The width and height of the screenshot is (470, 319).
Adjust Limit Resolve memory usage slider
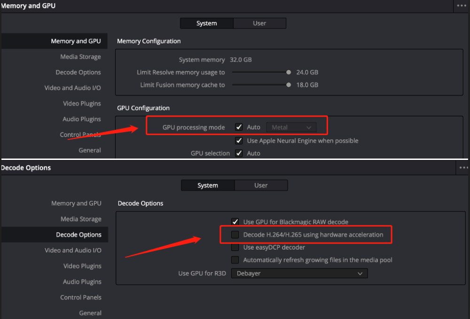pos(289,72)
